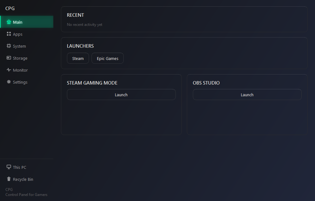
Task: Launch the Epic Games launcher
Action: tap(108, 58)
